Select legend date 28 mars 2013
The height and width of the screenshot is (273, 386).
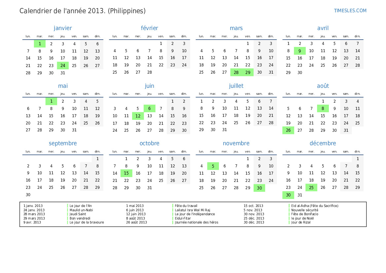tap(34, 214)
